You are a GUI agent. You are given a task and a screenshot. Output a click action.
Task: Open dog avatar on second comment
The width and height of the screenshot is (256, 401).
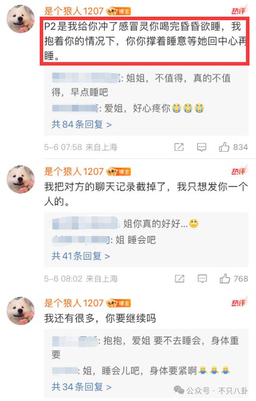point(21,179)
